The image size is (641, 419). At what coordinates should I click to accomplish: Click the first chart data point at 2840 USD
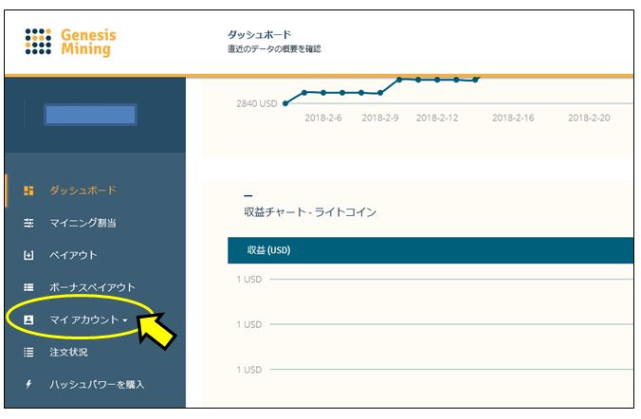tap(285, 103)
